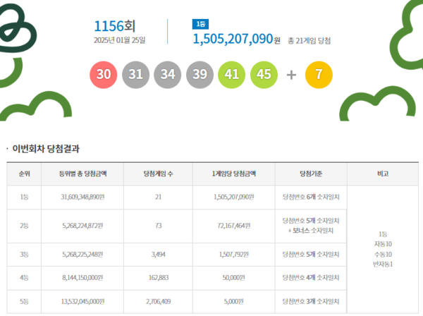Click the gray lottery ball 39
Image resolution: width=423 pixels, height=316 pixels.
click(200, 75)
